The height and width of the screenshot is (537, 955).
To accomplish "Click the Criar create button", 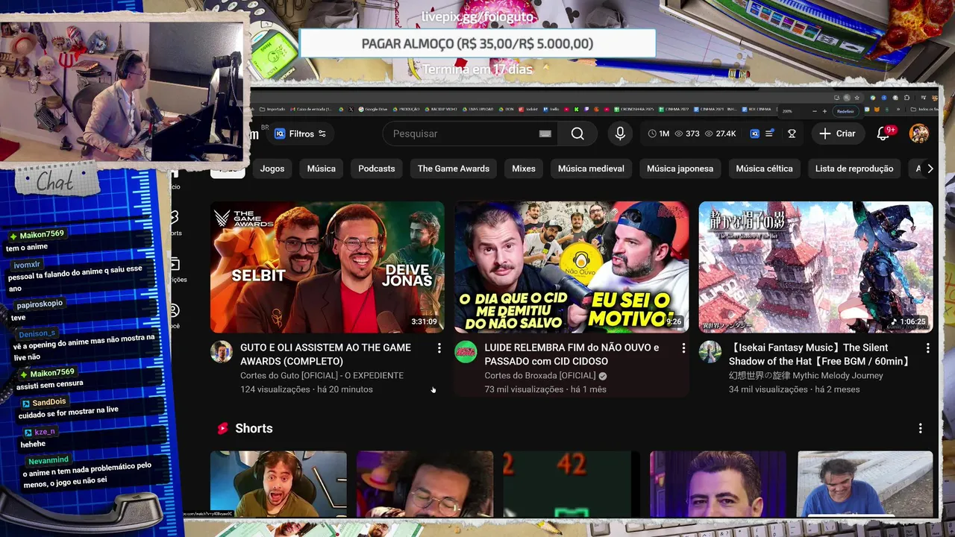I will click(x=837, y=134).
